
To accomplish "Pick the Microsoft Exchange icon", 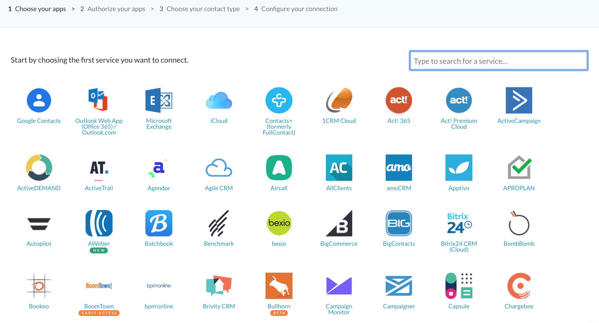I will coord(159,100).
